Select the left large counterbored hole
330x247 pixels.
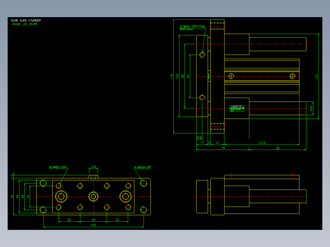click(x=62, y=196)
